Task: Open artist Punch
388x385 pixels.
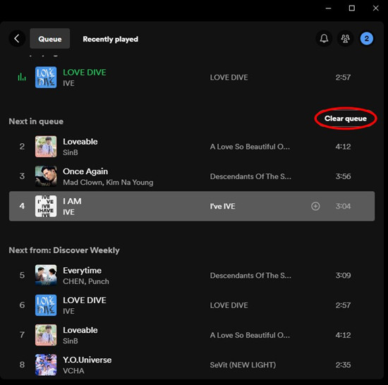Action: coord(99,281)
